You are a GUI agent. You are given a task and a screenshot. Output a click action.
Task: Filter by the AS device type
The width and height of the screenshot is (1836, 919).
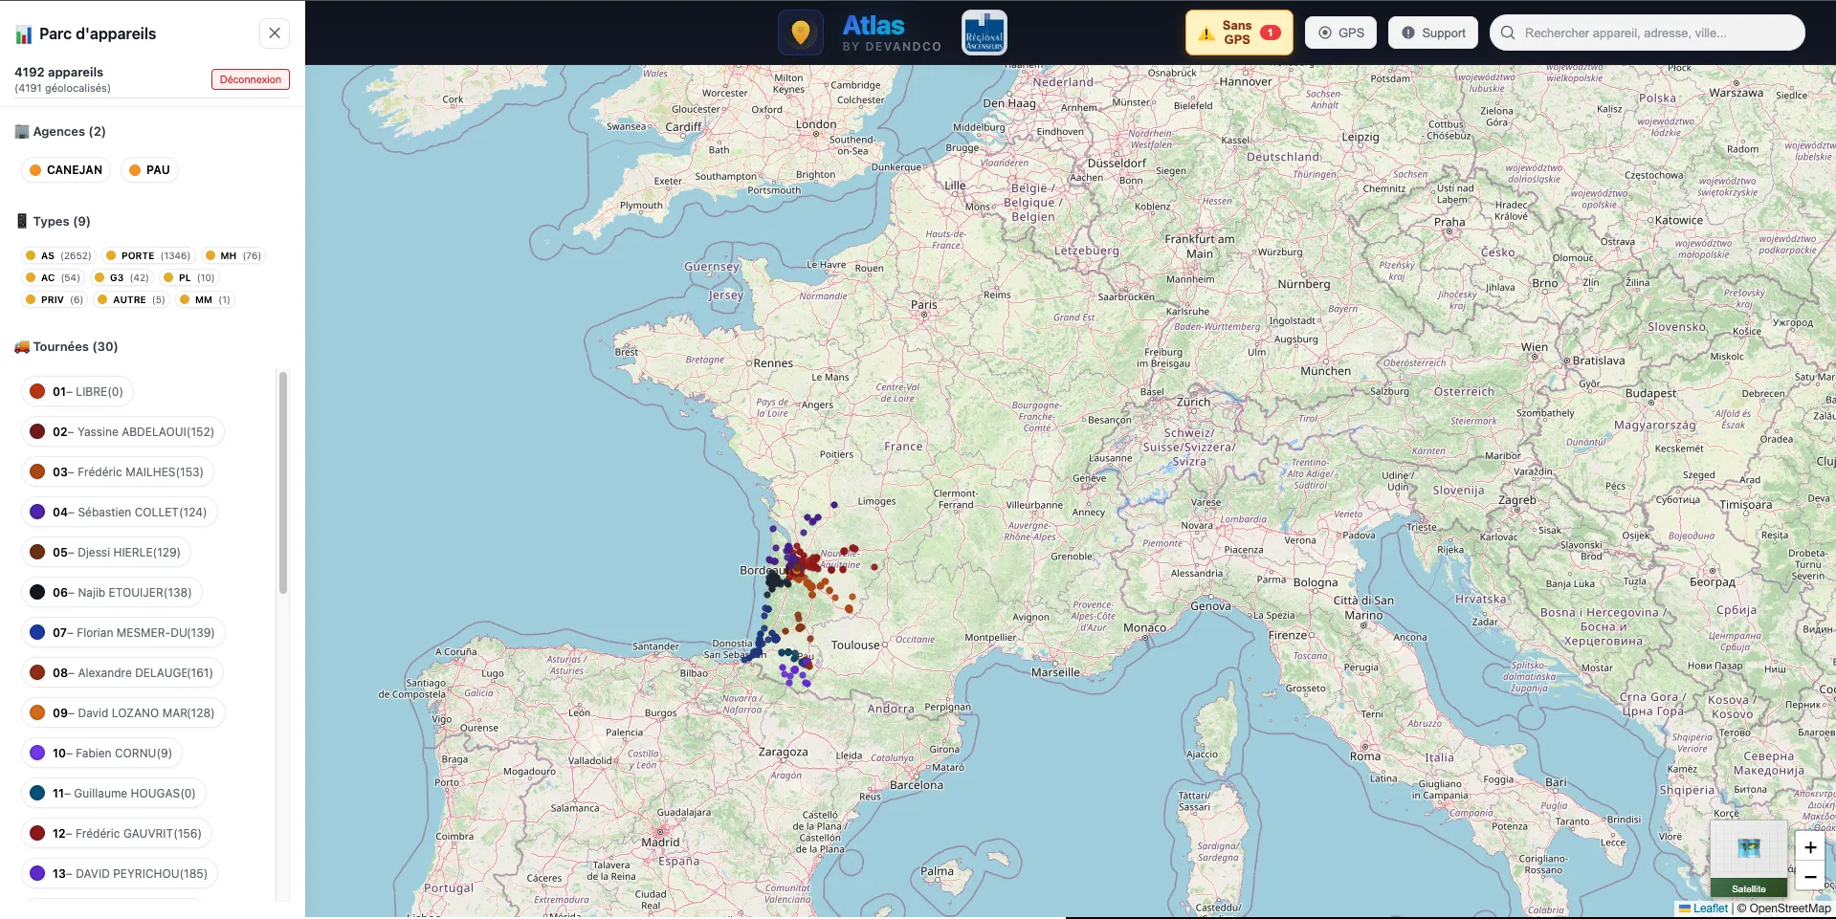(58, 255)
